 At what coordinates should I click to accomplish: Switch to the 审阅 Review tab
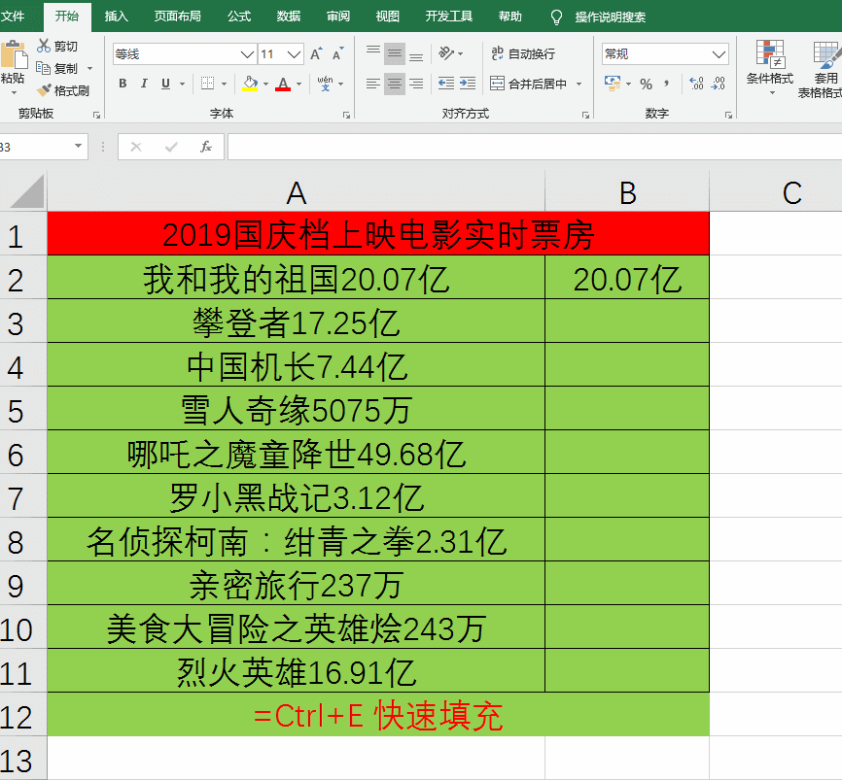click(337, 17)
